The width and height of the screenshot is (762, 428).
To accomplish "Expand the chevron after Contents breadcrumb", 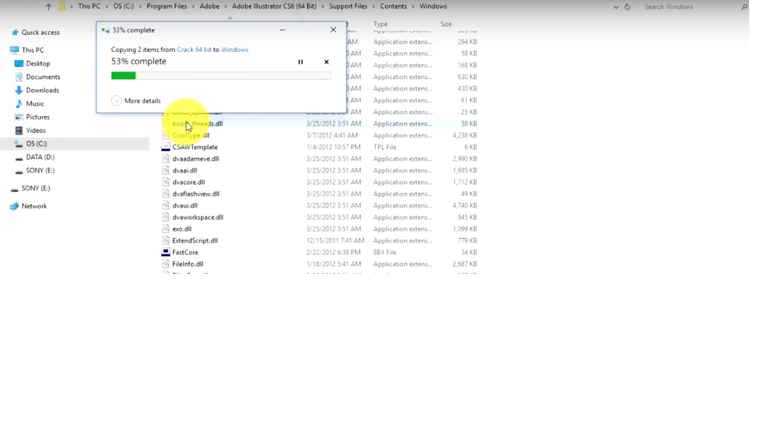I will (x=413, y=7).
